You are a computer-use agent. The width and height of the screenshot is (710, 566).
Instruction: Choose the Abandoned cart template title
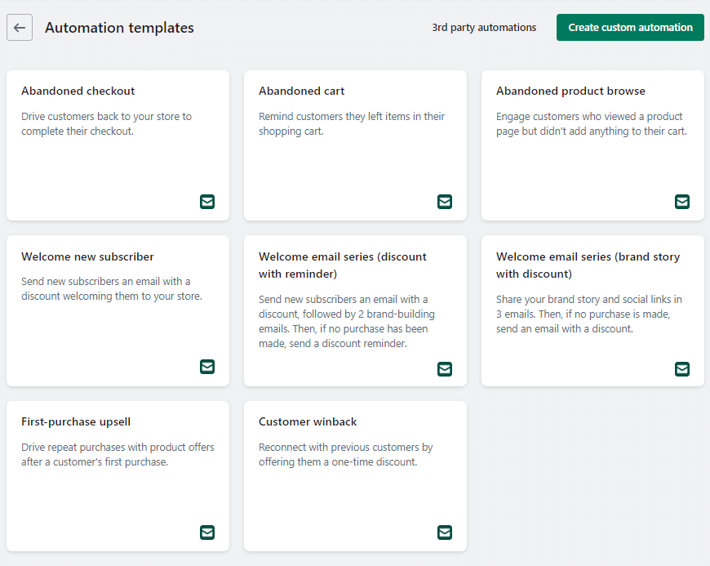(302, 91)
